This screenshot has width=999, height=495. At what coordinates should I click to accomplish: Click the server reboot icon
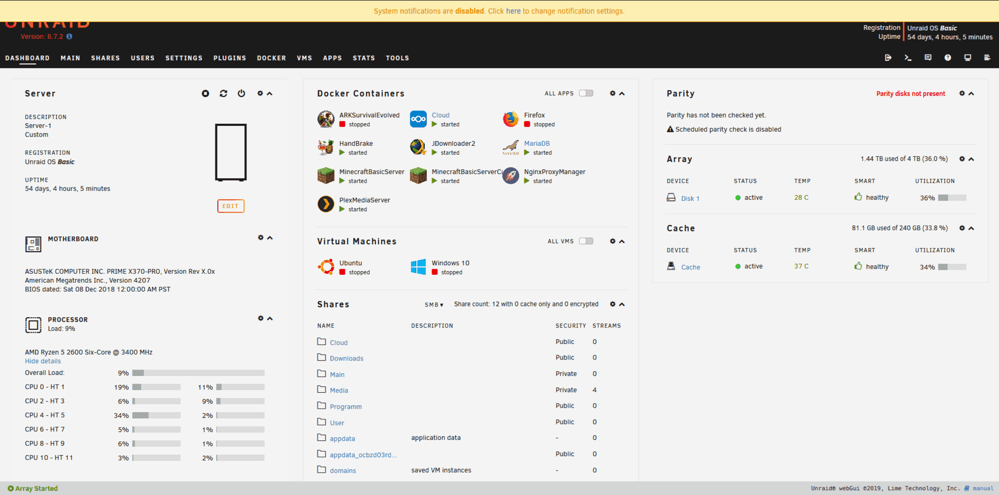click(x=224, y=93)
